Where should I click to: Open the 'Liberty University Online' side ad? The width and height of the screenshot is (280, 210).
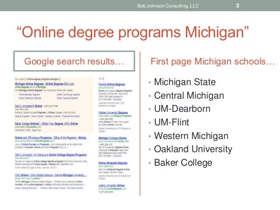coord(111,185)
